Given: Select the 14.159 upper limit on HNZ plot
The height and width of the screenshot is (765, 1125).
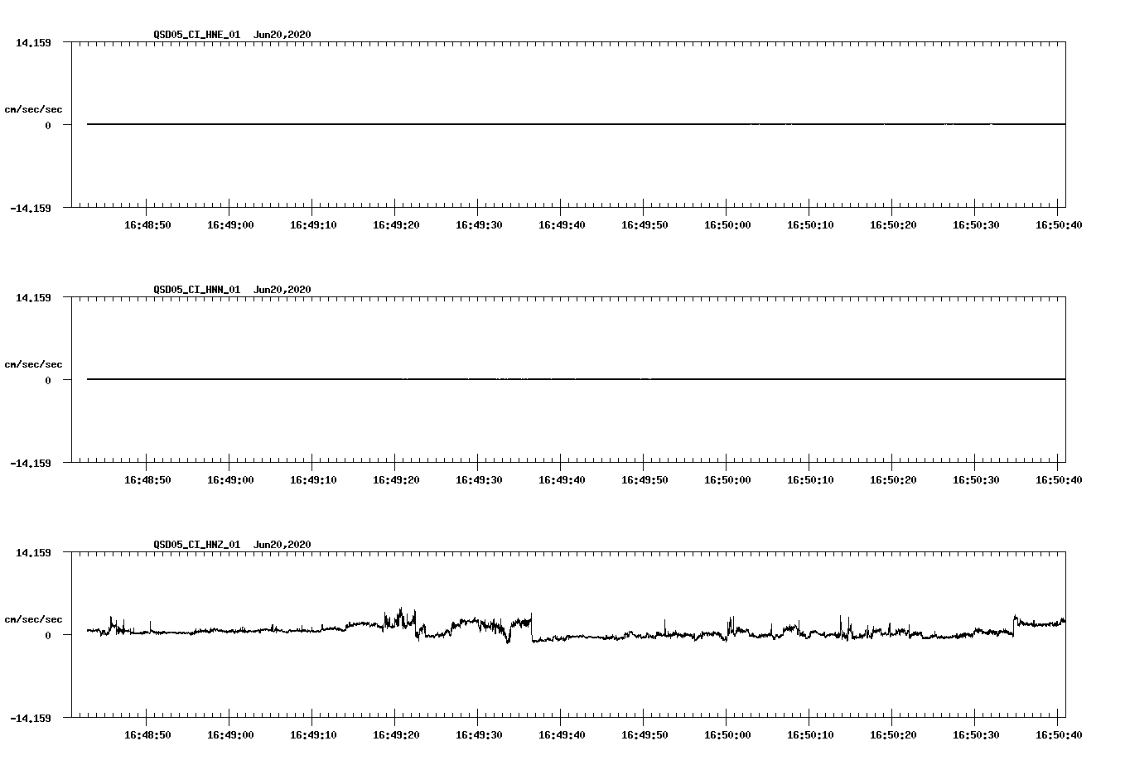Looking at the screenshot, I should point(34,552).
